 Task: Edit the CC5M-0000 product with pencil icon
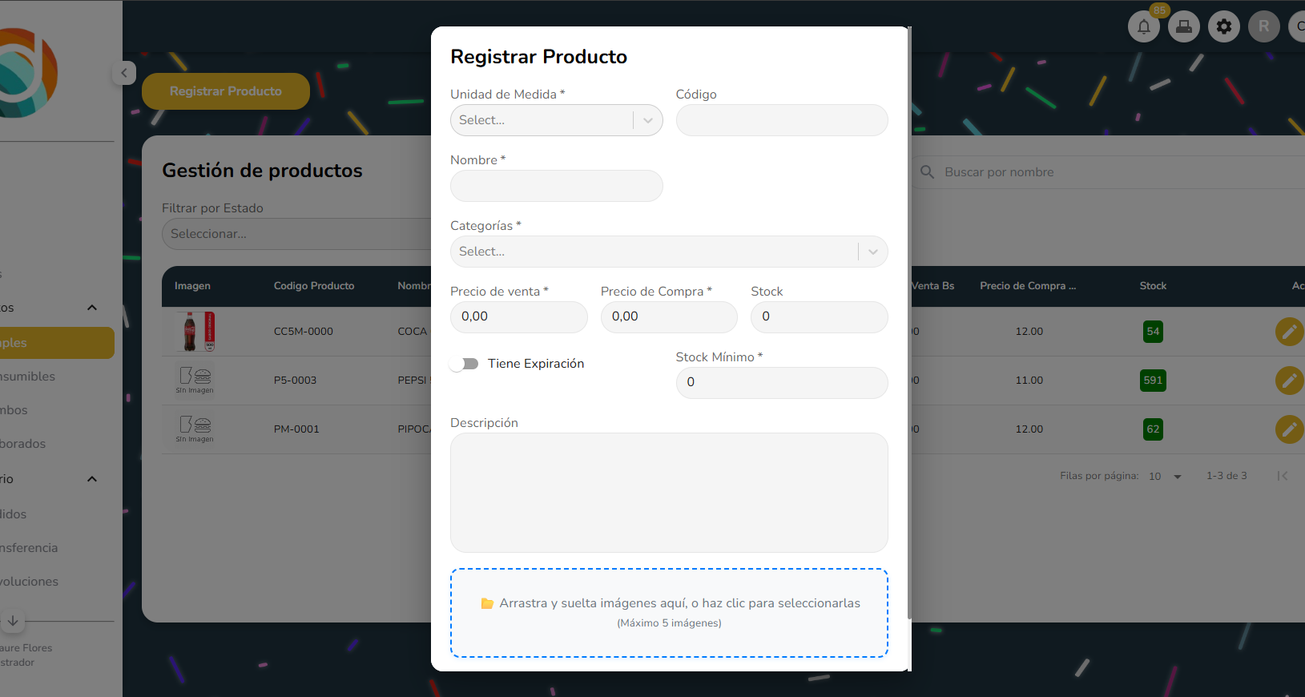(x=1288, y=332)
